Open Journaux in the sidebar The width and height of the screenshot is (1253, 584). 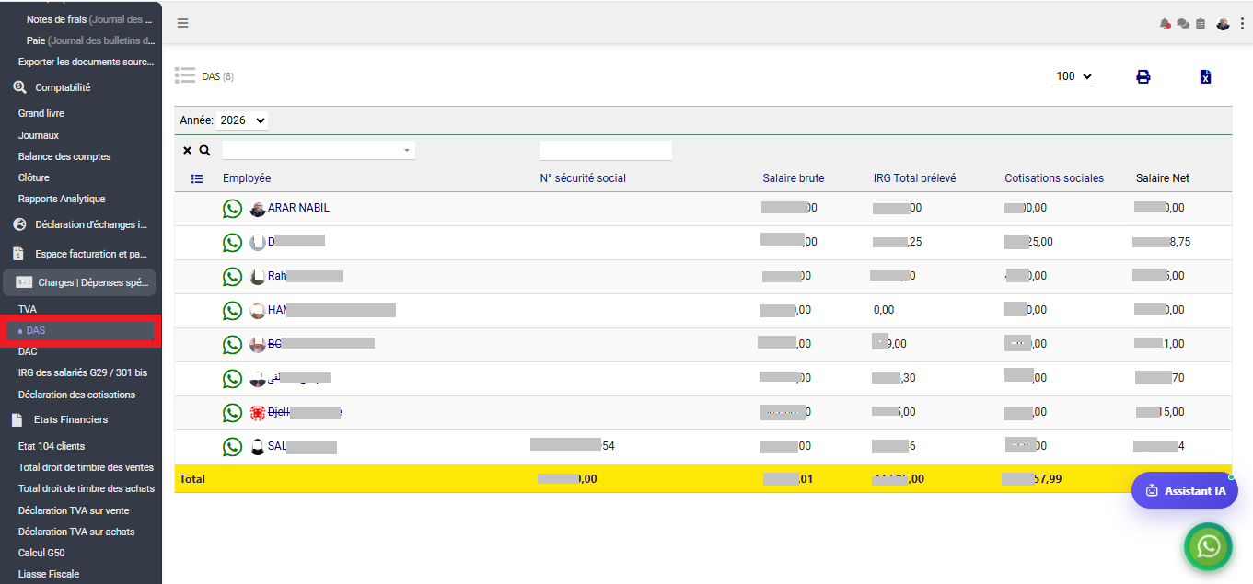tap(39, 135)
